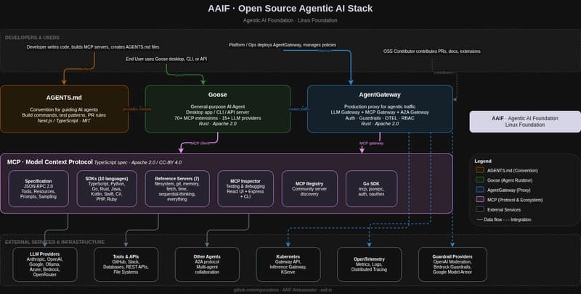Click "Auth · Guardrails · OTEL · RBAC" text
Image resolution: width=581 pixels, height=294 pixels.
380,118
